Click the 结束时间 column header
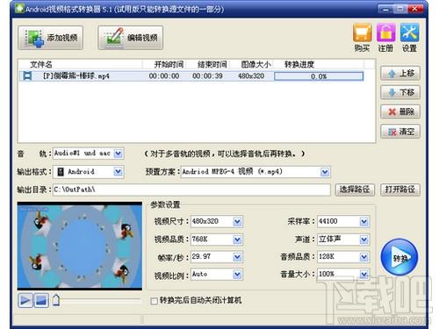The height and width of the screenshot is (329, 439). click(x=212, y=64)
